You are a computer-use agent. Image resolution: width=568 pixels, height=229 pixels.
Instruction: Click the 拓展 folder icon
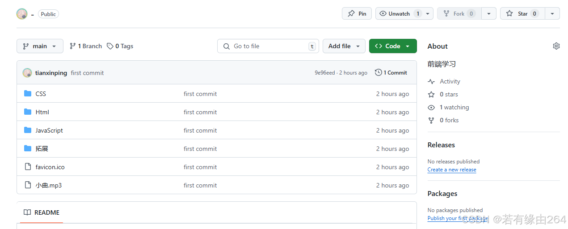tap(28, 149)
